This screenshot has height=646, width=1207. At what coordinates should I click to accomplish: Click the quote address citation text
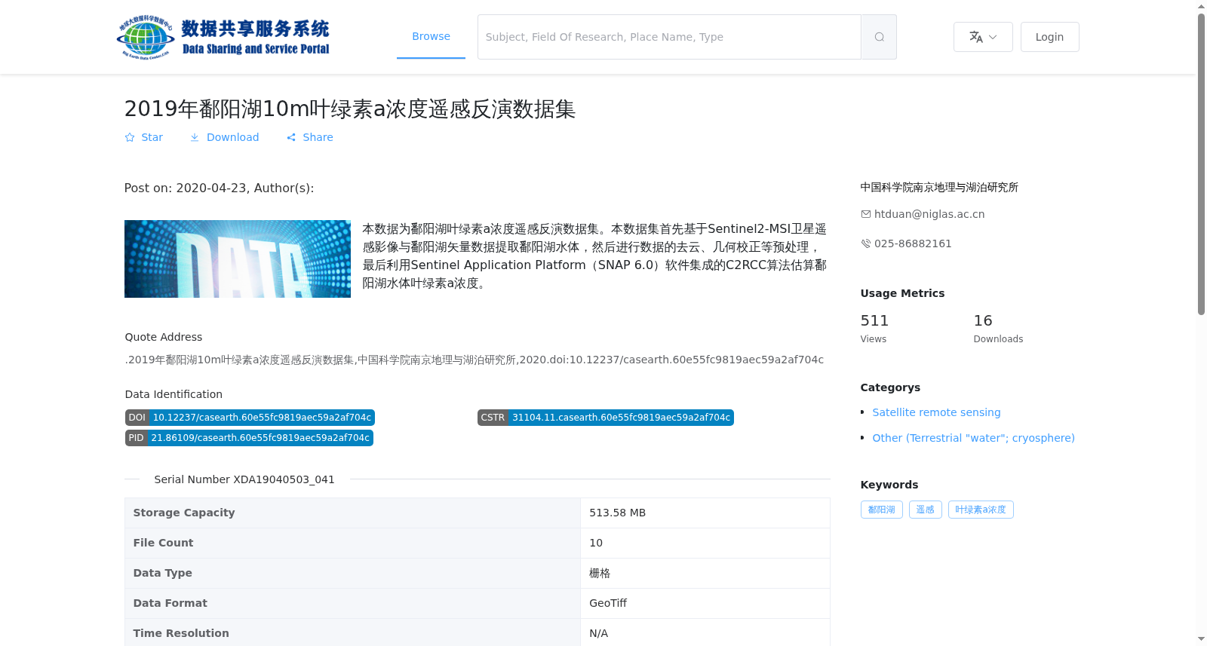(475, 360)
